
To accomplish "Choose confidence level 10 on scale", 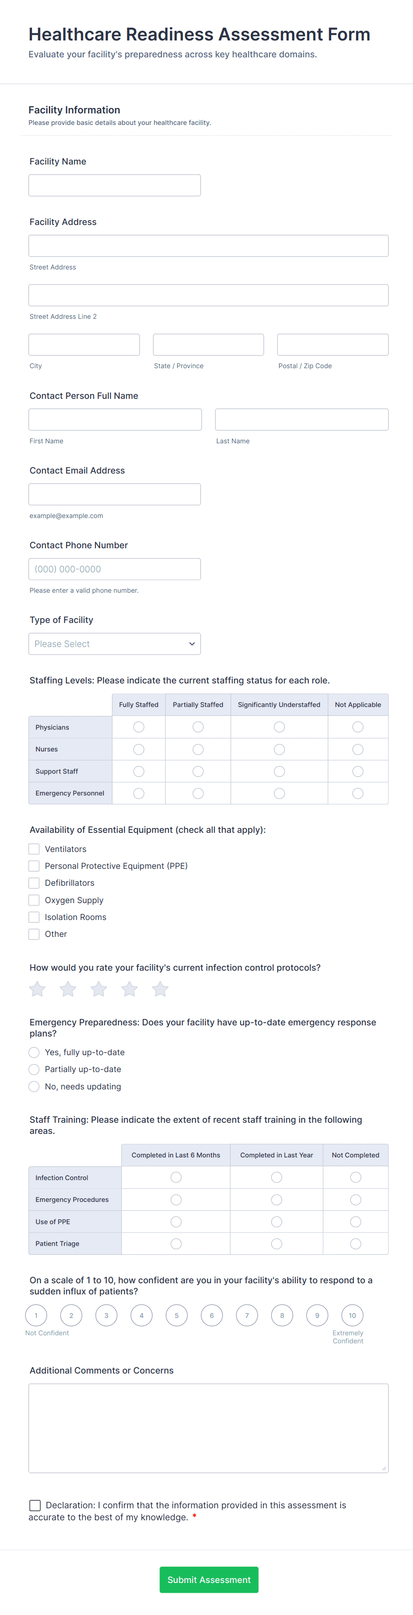I will pos(352,1315).
